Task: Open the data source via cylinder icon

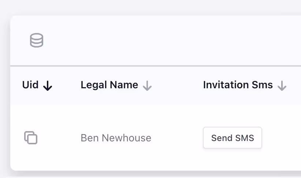Action: click(x=37, y=40)
